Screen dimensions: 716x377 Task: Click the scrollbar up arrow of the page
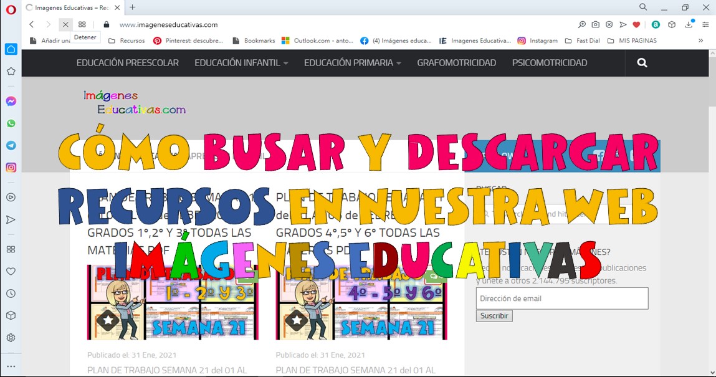pyautogui.click(x=712, y=53)
